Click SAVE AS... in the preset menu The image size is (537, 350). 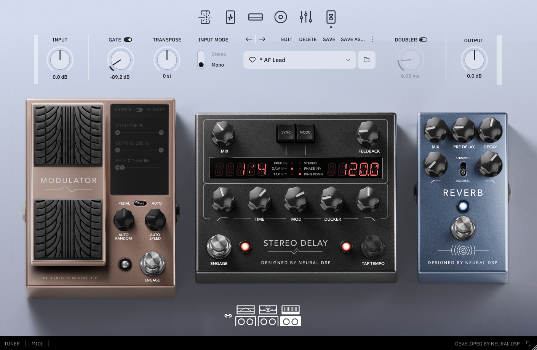coord(353,39)
